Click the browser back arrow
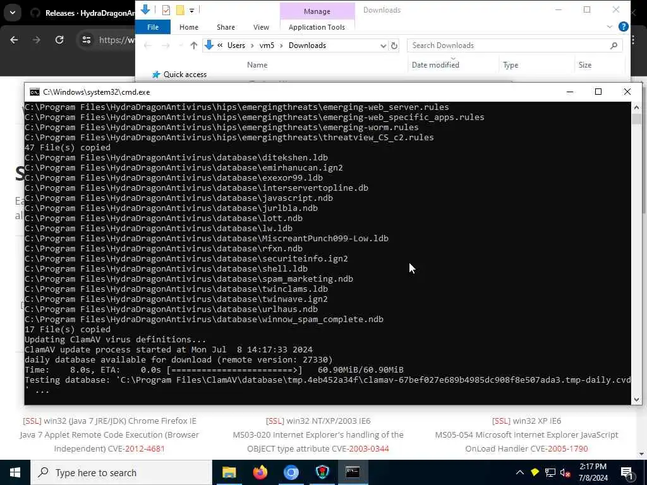The image size is (647, 485). point(14,40)
